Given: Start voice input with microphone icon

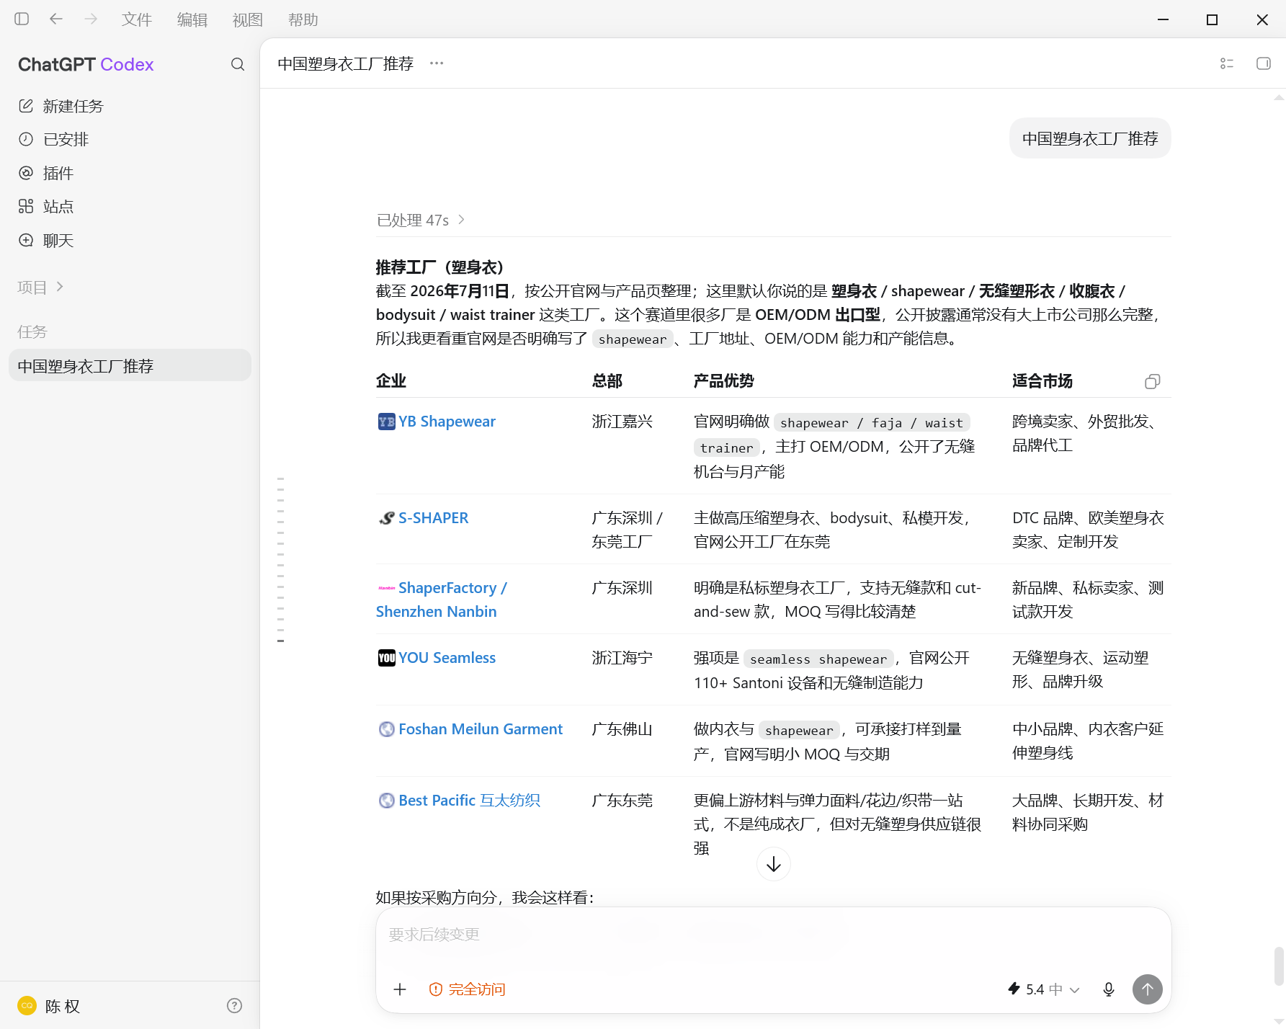Looking at the screenshot, I should click(x=1109, y=989).
